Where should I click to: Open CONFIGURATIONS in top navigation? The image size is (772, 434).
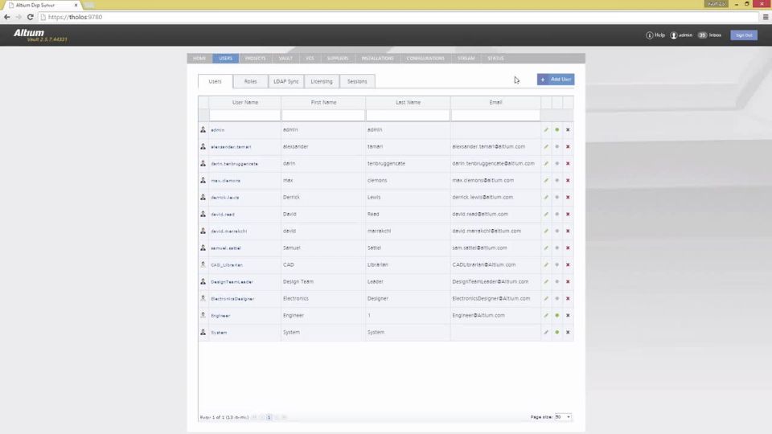pyautogui.click(x=425, y=58)
